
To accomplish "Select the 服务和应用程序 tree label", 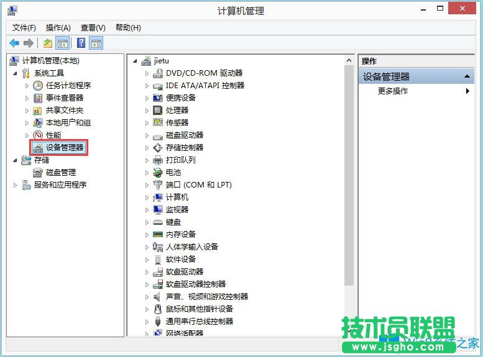I will [x=60, y=184].
